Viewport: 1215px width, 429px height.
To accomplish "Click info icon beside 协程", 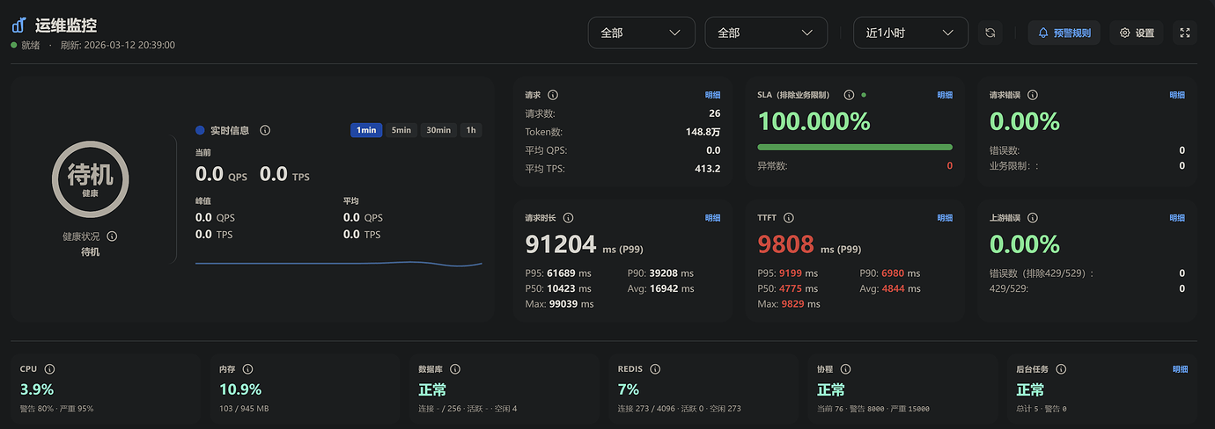I will point(845,369).
